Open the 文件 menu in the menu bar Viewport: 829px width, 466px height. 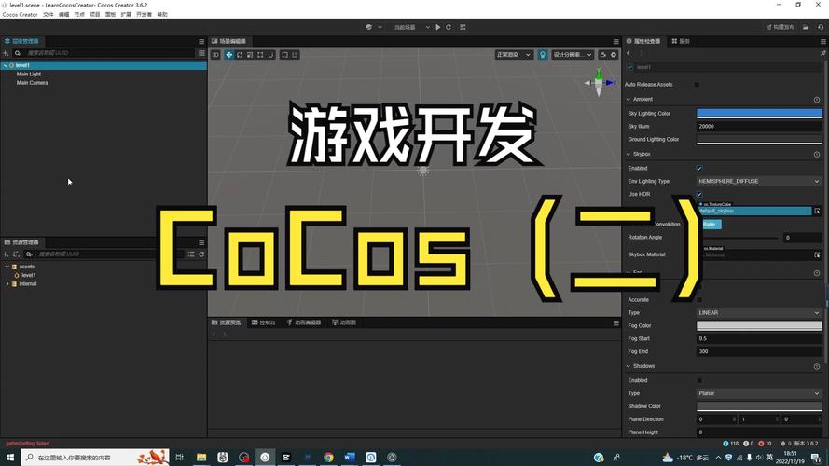(x=48, y=15)
